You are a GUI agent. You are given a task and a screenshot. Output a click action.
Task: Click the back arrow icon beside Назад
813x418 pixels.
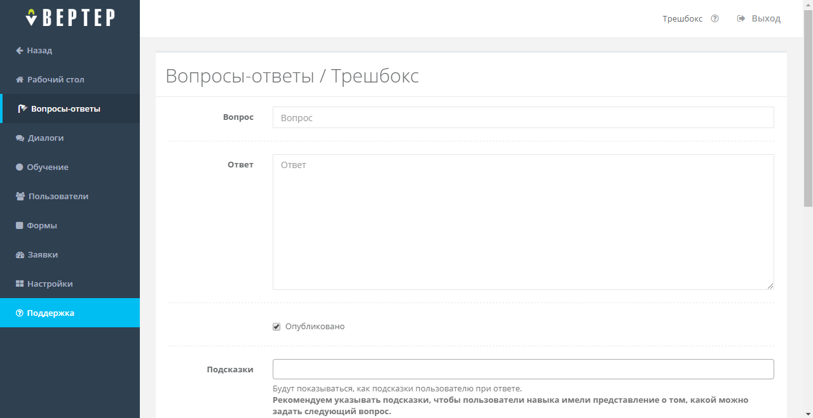(20, 51)
